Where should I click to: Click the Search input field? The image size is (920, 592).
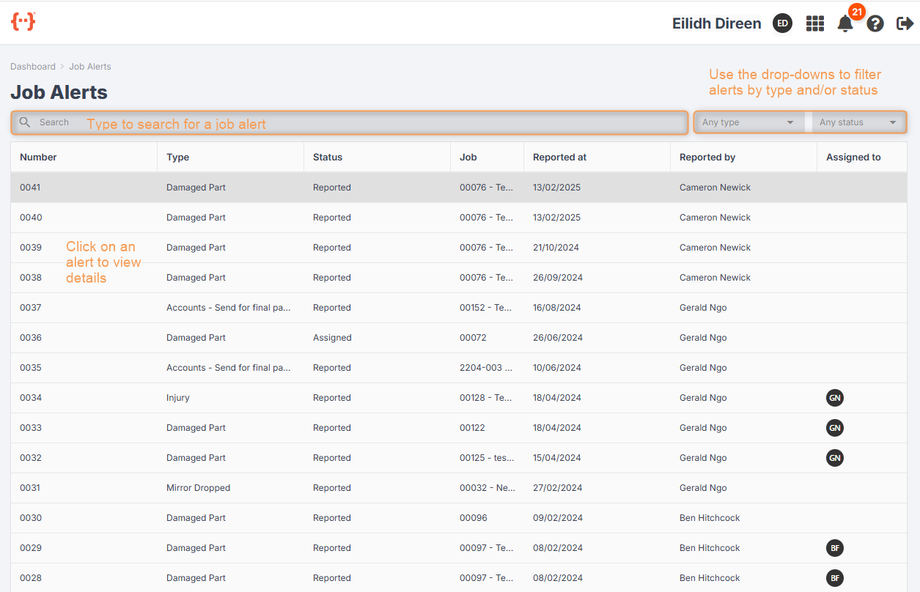point(350,122)
